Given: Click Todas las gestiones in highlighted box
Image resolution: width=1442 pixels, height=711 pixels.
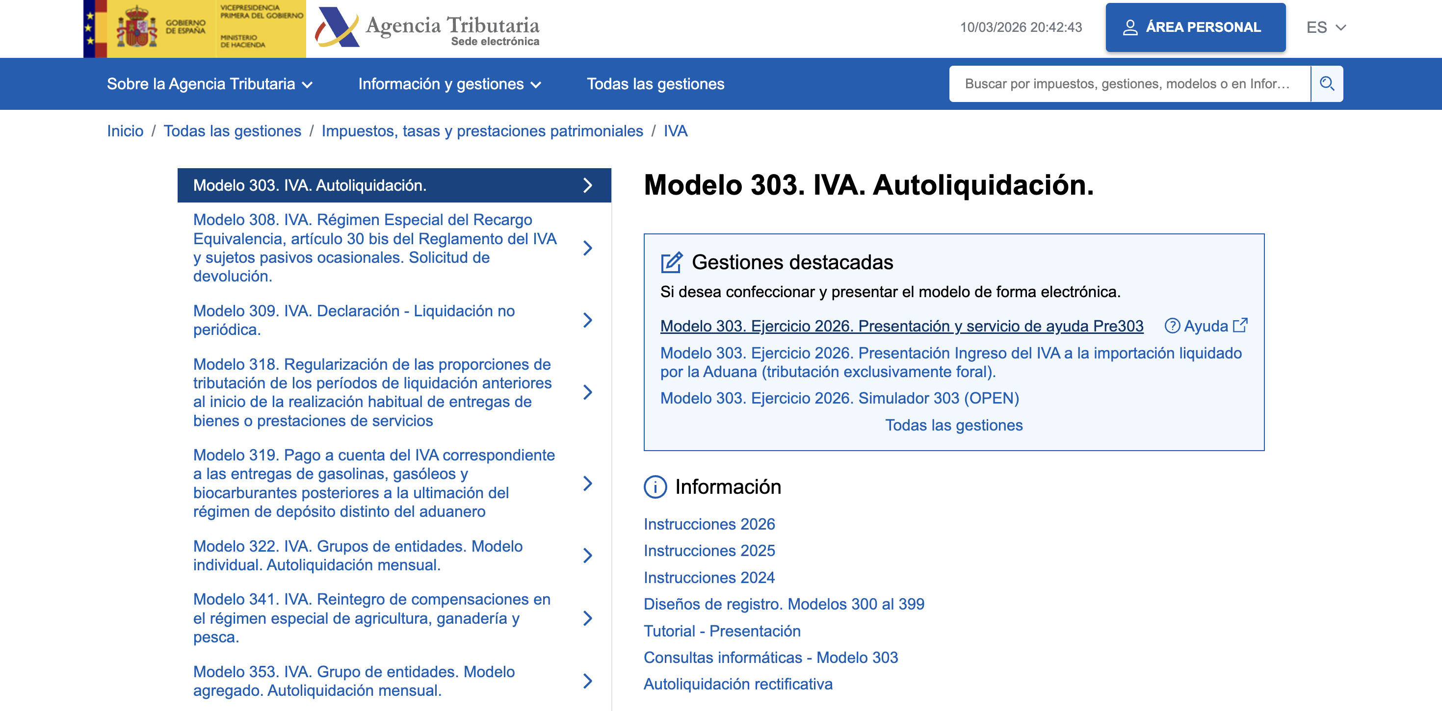Looking at the screenshot, I should coord(953,425).
